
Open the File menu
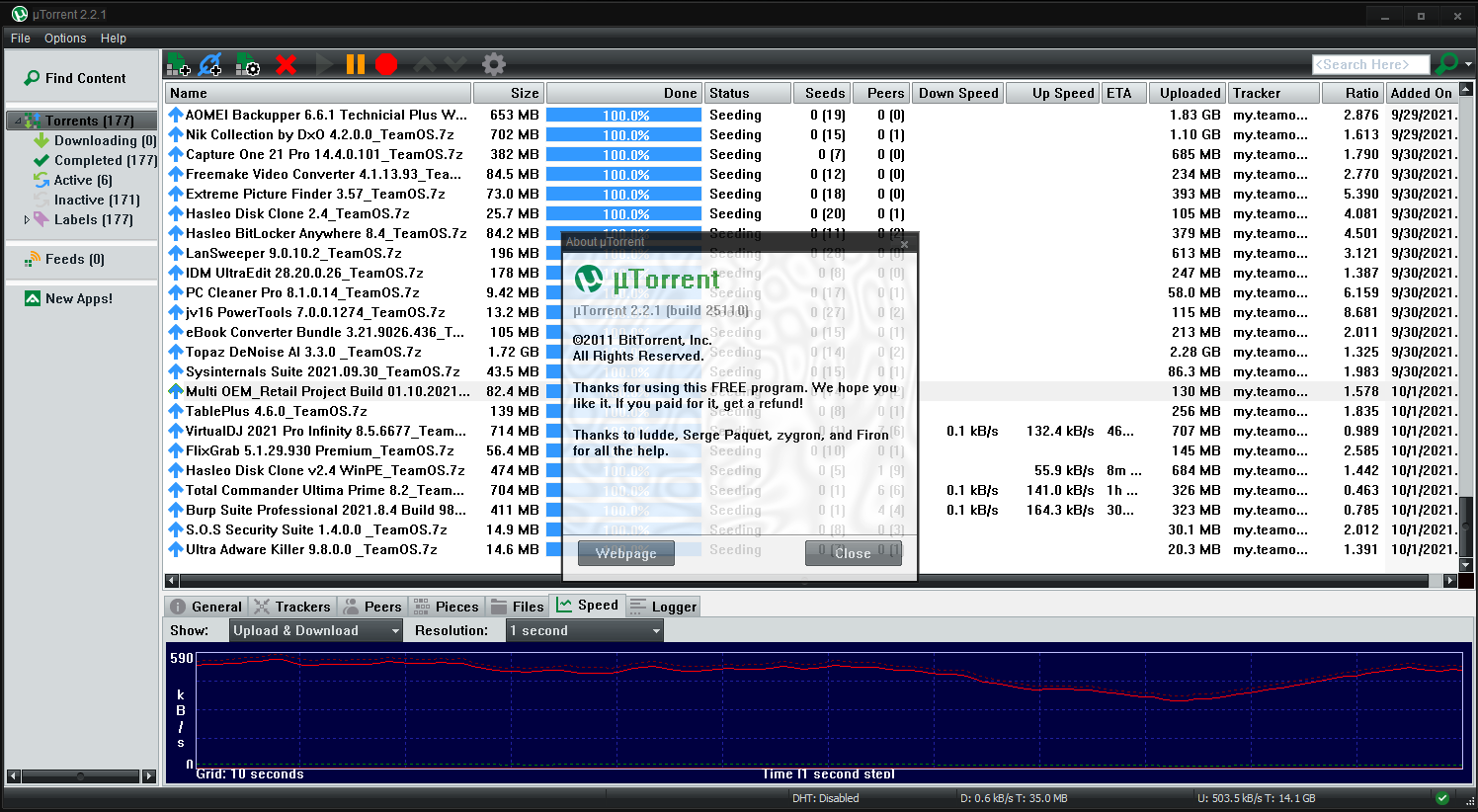pos(20,39)
